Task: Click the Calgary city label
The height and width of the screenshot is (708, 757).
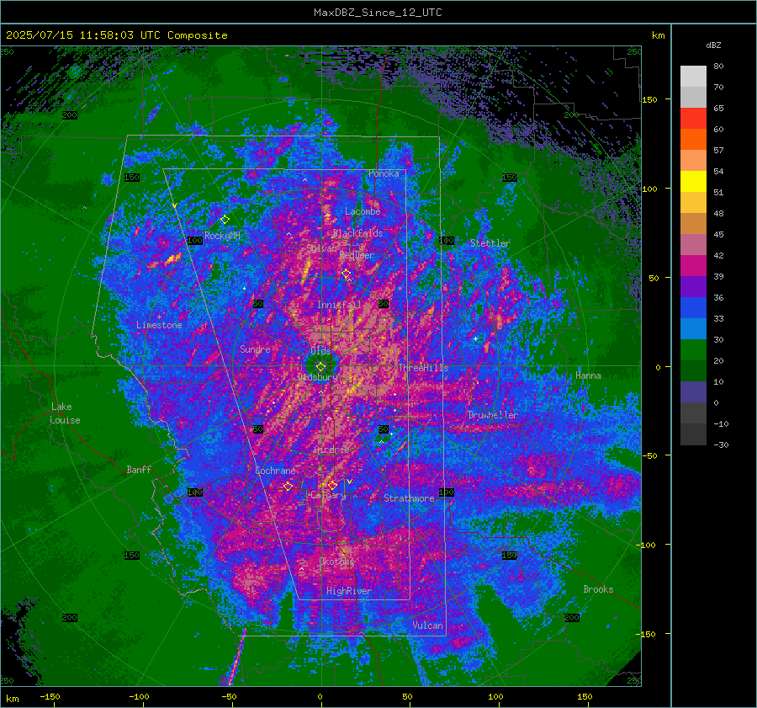Action: pos(328,495)
